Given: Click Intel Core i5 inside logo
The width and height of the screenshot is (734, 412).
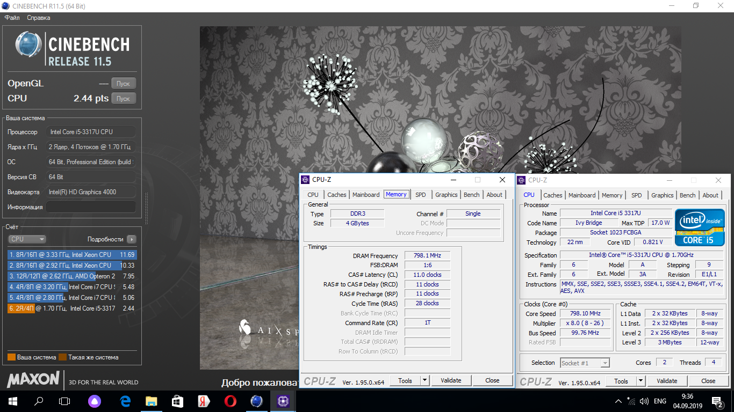Looking at the screenshot, I should [x=700, y=227].
